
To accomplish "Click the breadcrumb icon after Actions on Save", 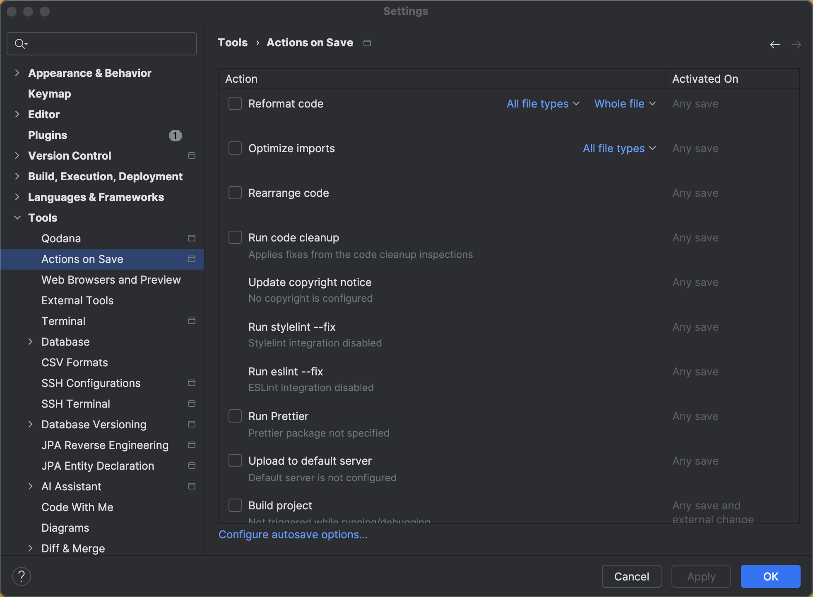I will tap(367, 43).
